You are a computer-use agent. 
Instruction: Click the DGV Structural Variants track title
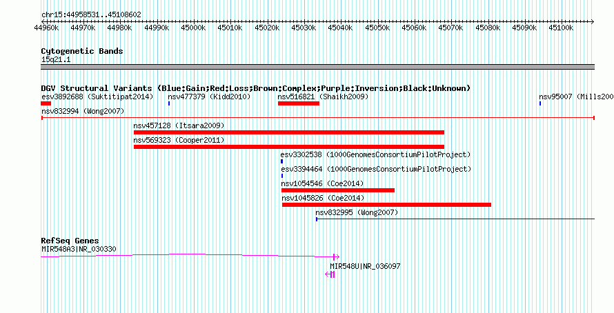pyautogui.click(x=256, y=88)
